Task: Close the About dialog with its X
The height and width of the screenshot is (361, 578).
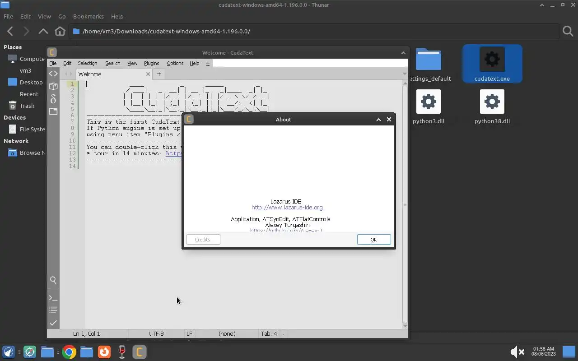Action: [x=389, y=120]
